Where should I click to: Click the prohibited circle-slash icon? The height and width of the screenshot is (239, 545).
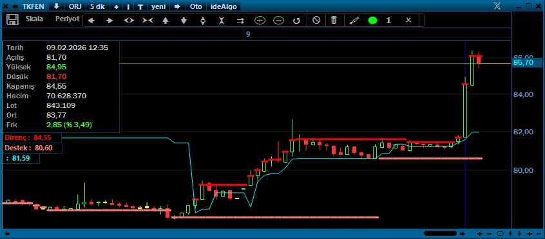tap(316, 20)
